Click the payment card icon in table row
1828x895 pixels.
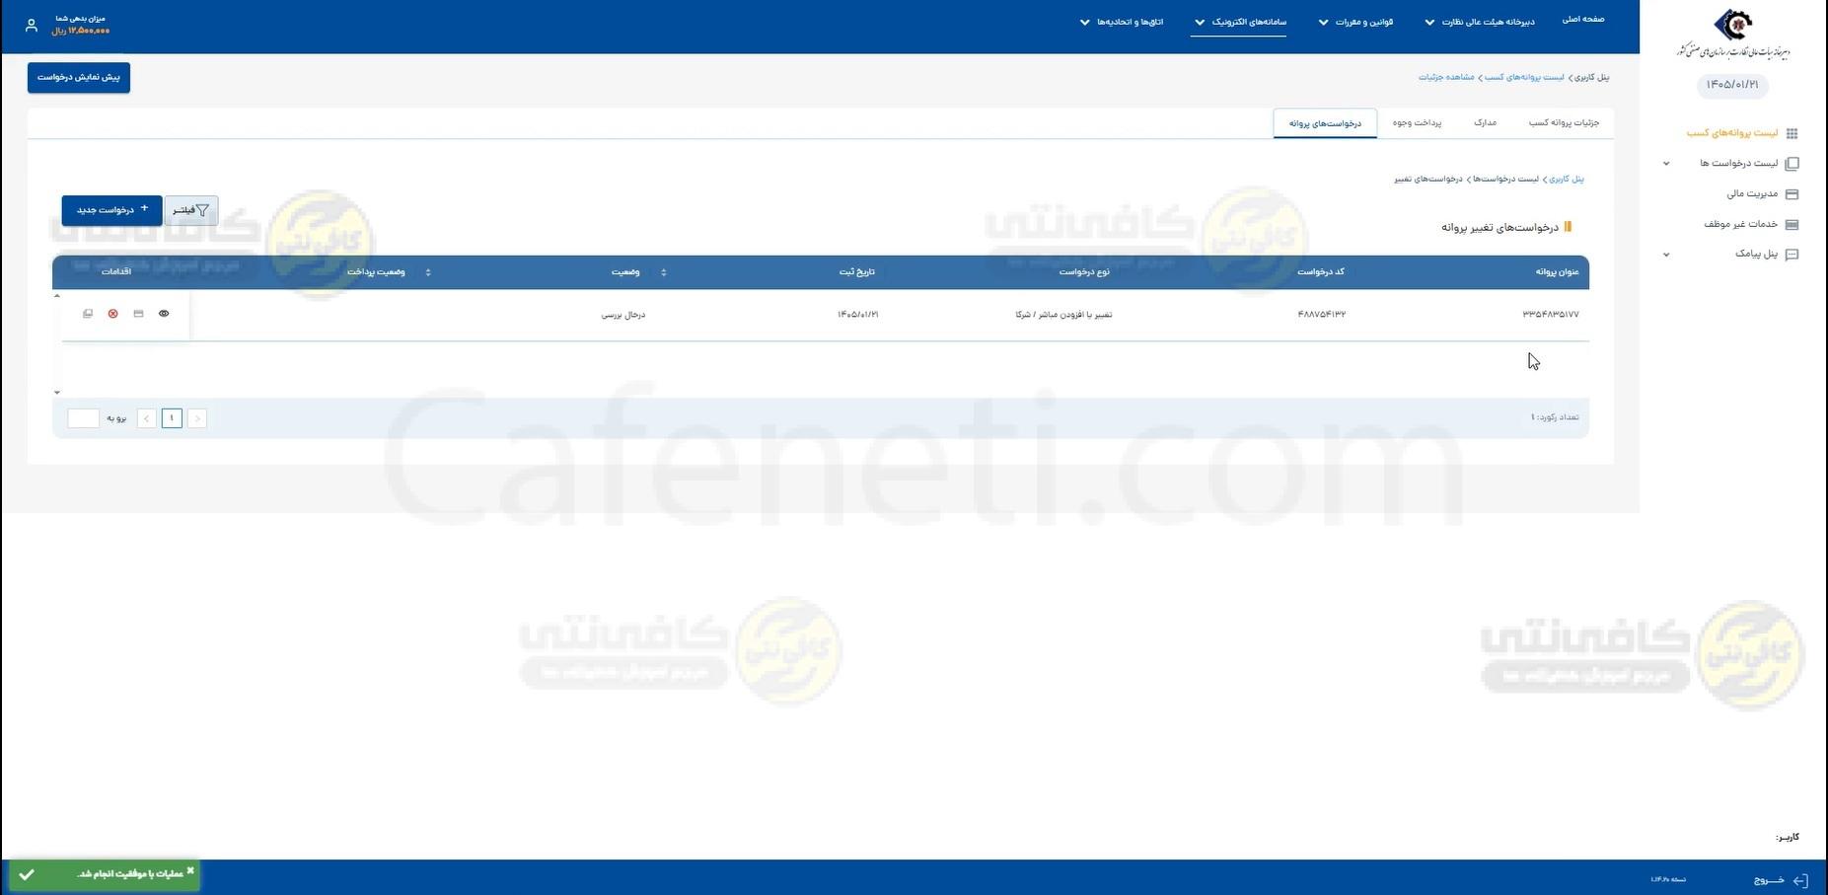pyautogui.click(x=138, y=314)
